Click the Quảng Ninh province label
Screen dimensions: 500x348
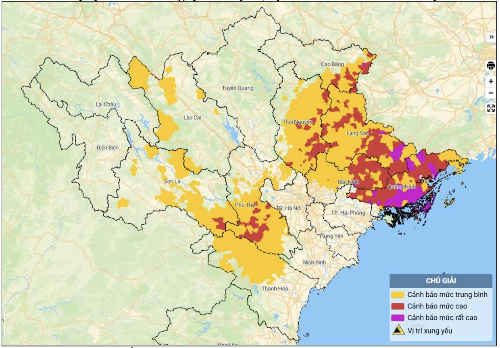(x=402, y=187)
